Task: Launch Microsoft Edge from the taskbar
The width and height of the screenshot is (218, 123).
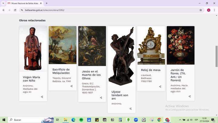Action: point(73,120)
